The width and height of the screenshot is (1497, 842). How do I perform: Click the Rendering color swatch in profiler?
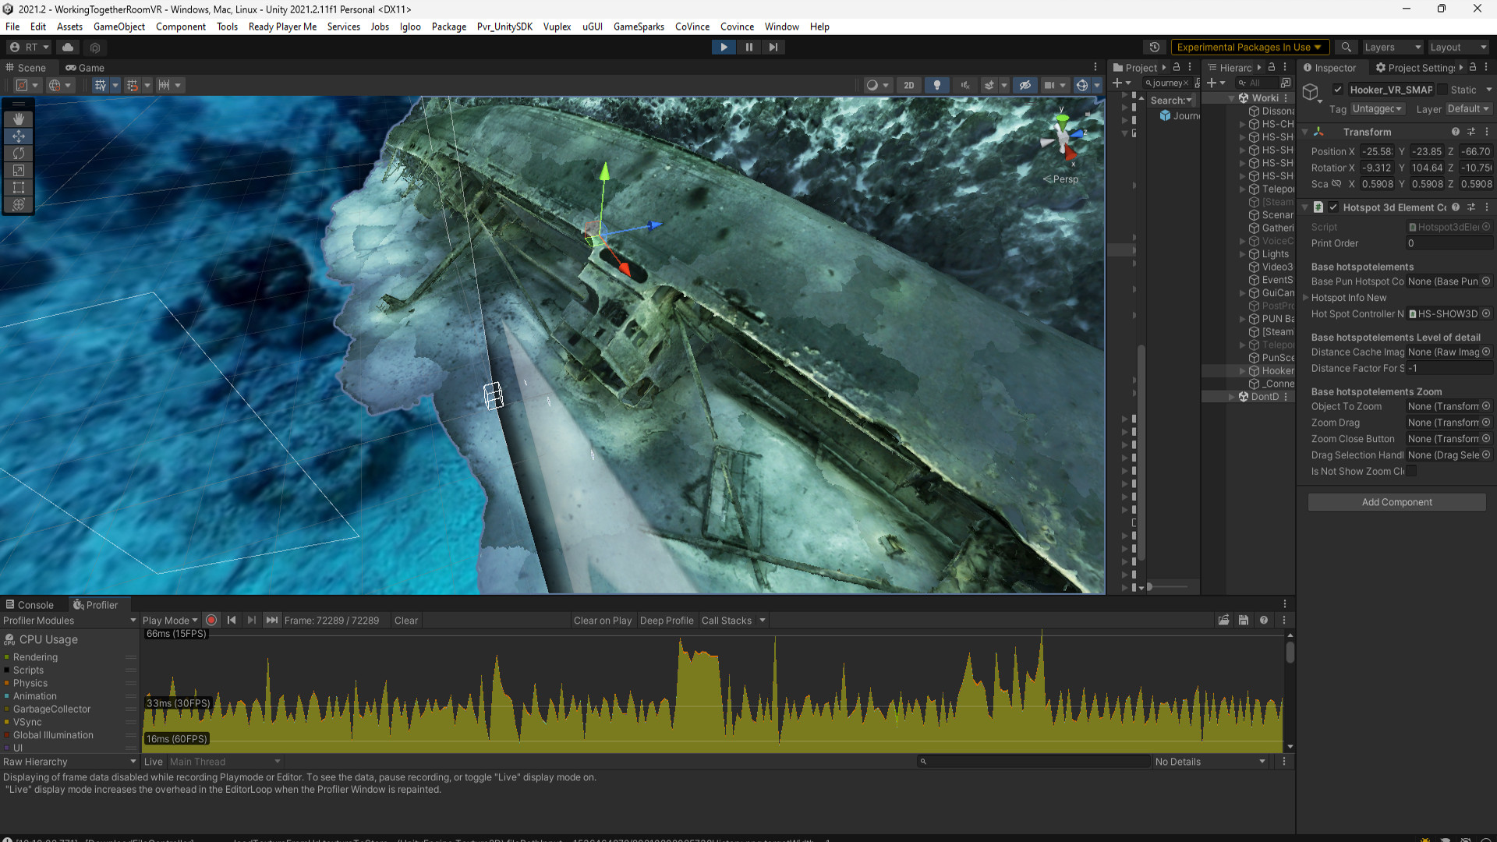[x=7, y=657]
